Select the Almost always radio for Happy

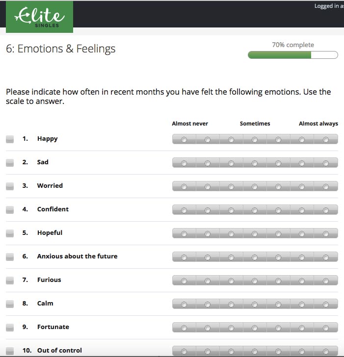[326, 140]
